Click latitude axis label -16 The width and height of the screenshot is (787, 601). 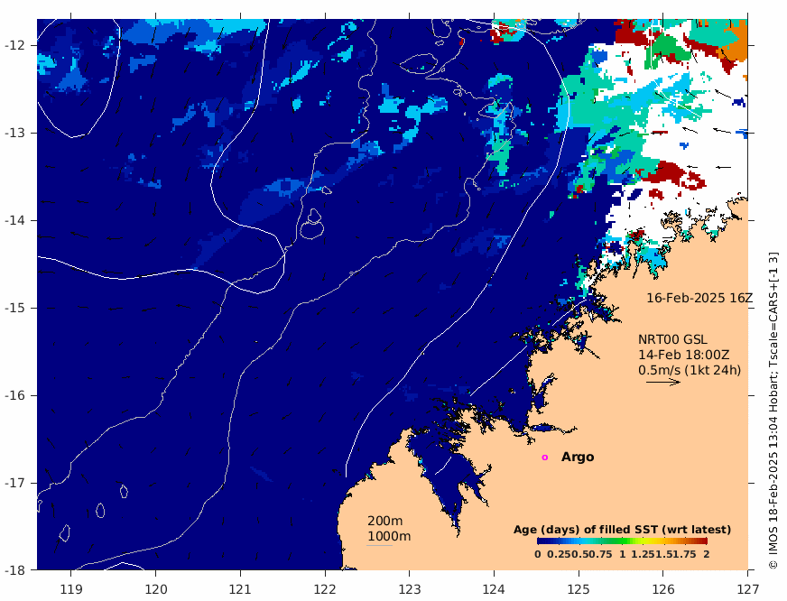click(14, 395)
